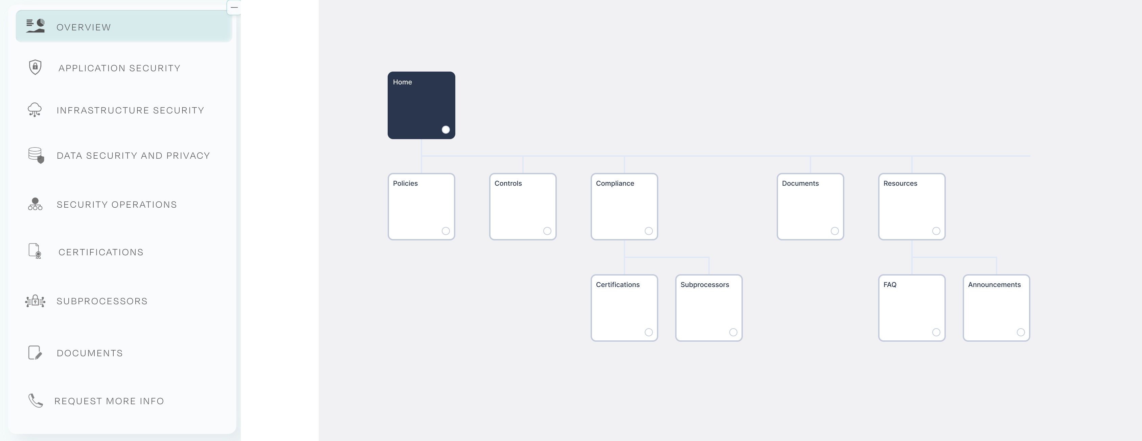Open the Policies section
The width and height of the screenshot is (1142, 441).
pos(422,206)
